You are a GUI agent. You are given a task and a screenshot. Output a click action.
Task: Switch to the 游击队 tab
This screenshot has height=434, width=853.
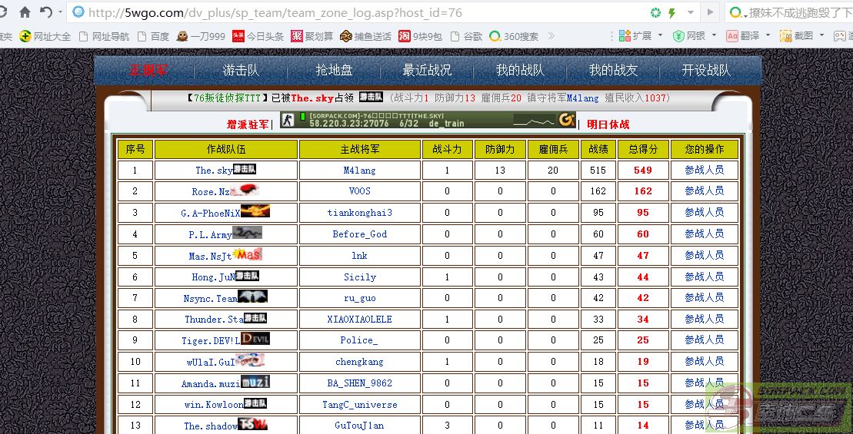click(241, 70)
